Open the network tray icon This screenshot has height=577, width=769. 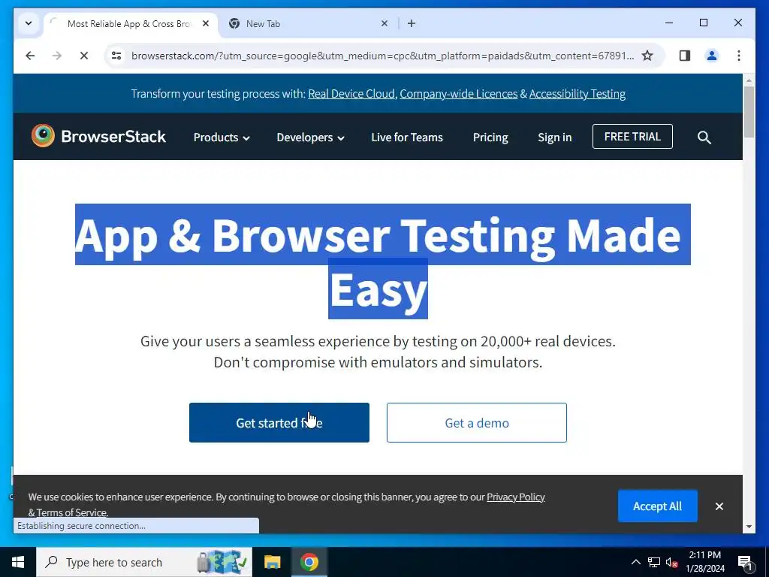pyautogui.click(x=654, y=562)
